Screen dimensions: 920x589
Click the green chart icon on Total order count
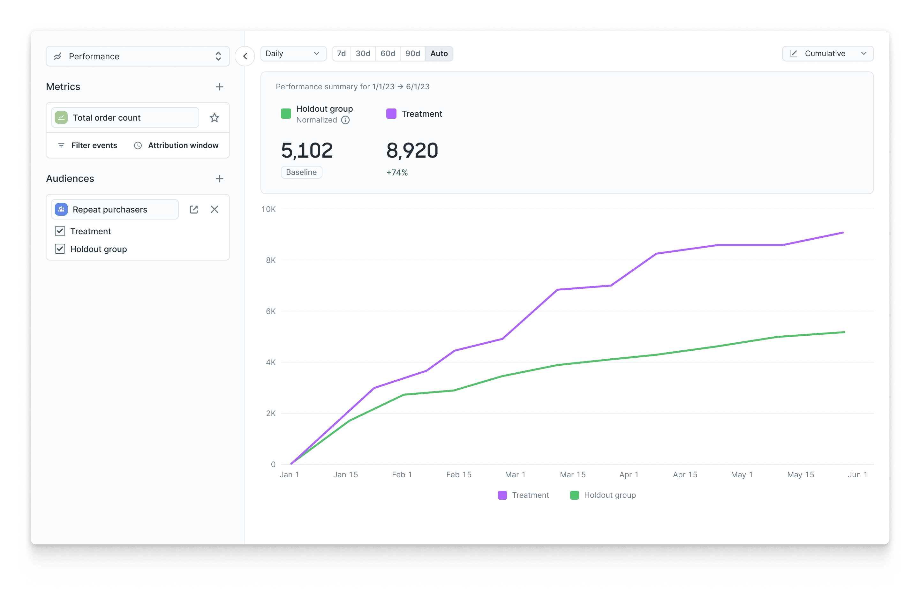62,117
